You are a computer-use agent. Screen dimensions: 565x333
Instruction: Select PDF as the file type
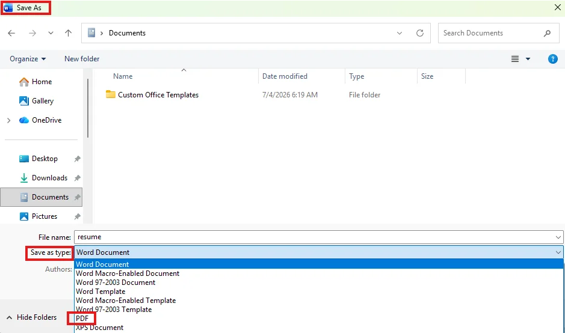[318, 318]
